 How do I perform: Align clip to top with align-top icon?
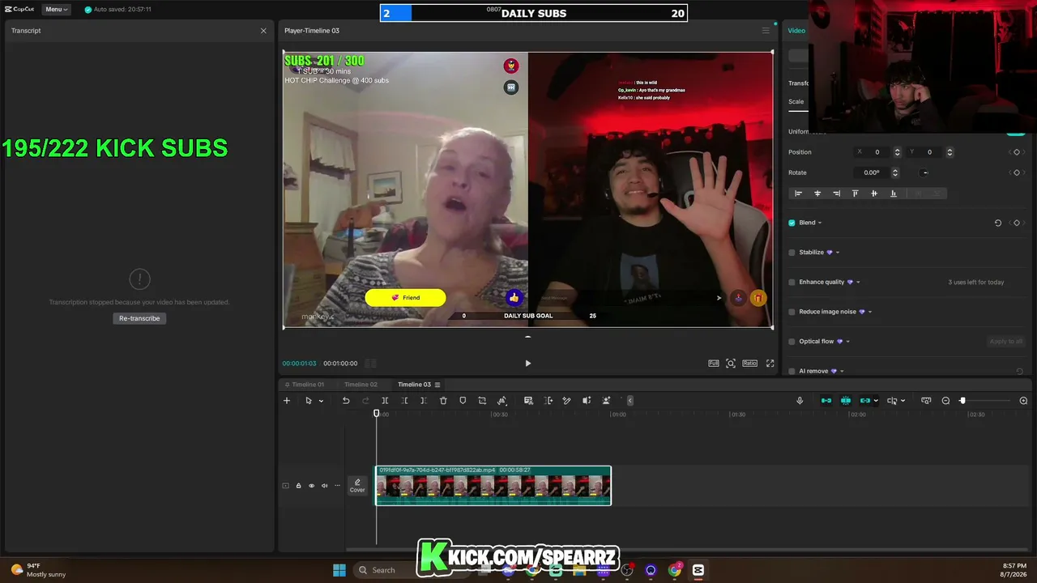click(x=855, y=194)
